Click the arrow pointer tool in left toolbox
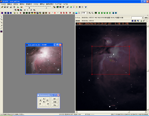 tap(2, 17)
